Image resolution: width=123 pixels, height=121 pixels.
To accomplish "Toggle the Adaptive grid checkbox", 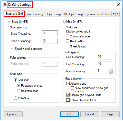I will tap(68, 83).
